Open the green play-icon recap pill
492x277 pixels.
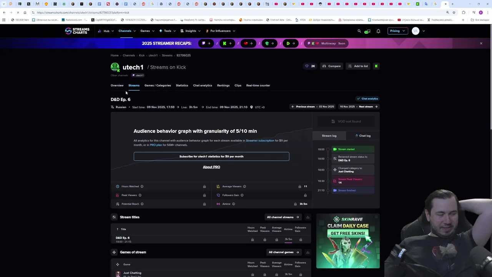coord(291,43)
